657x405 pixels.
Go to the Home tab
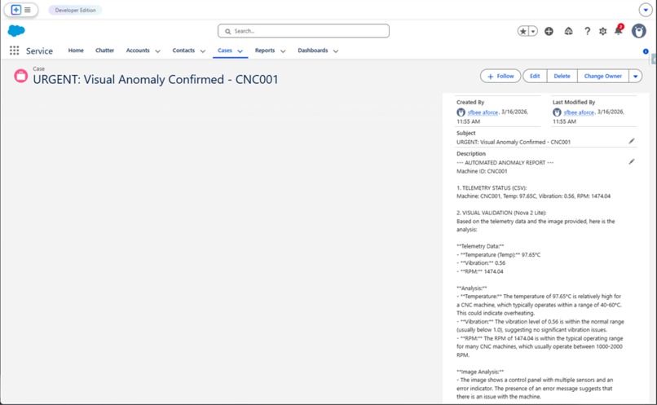[76, 51]
